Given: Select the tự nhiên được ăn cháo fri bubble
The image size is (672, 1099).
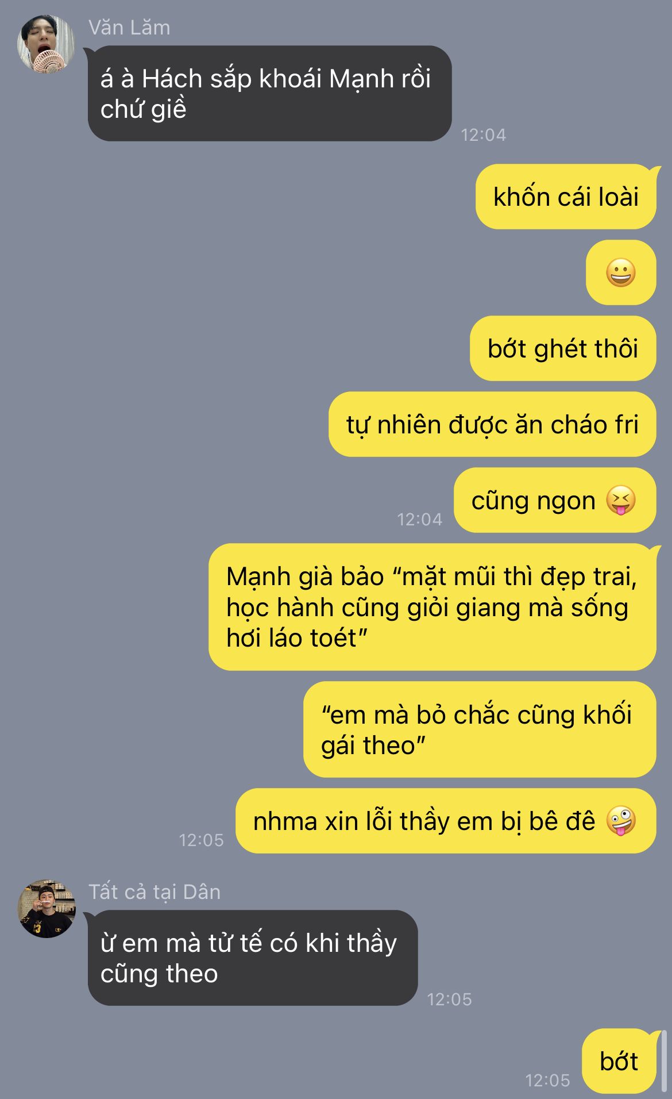Looking at the screenshot, I should pos(492,424).
